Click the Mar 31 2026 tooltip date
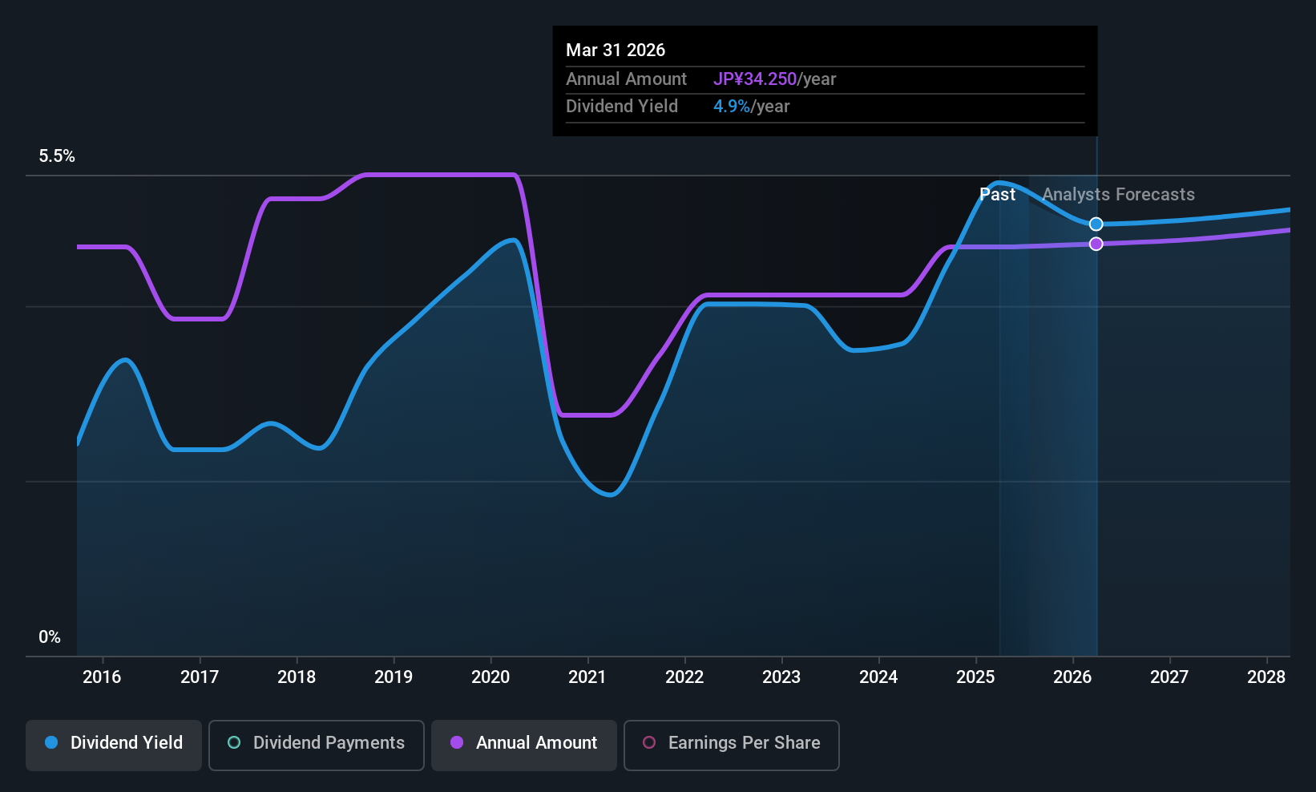This screenshot has width=1316, height=792. tap(616, 50)
